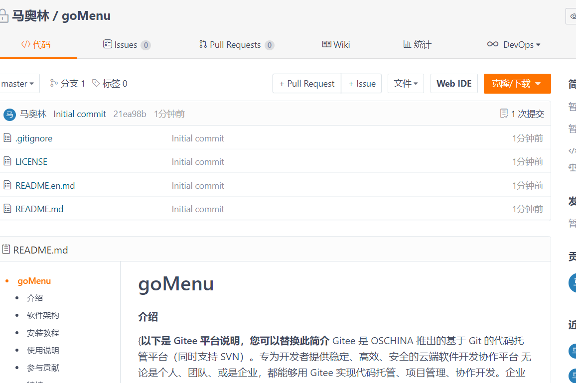Click the lock icon beside 马奥林 / goMenu
Screen dimensions: 576x383
[3, 16]
